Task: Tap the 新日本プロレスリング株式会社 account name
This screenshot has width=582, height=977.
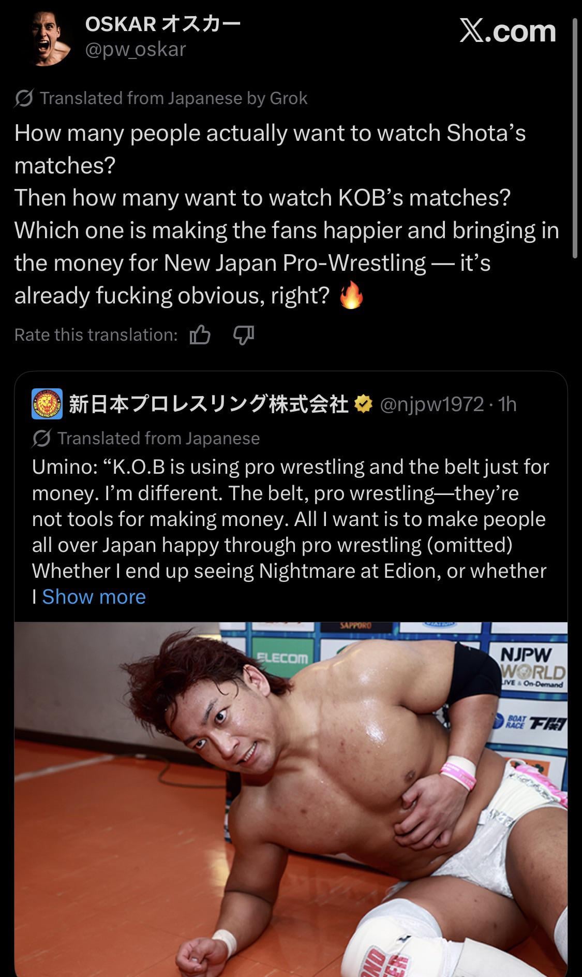Action: pyautogui.click(x=208, y=404)
